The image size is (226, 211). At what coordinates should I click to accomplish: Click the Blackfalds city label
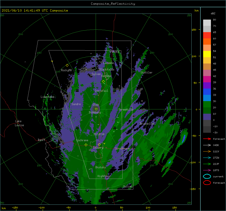[107, 69]
